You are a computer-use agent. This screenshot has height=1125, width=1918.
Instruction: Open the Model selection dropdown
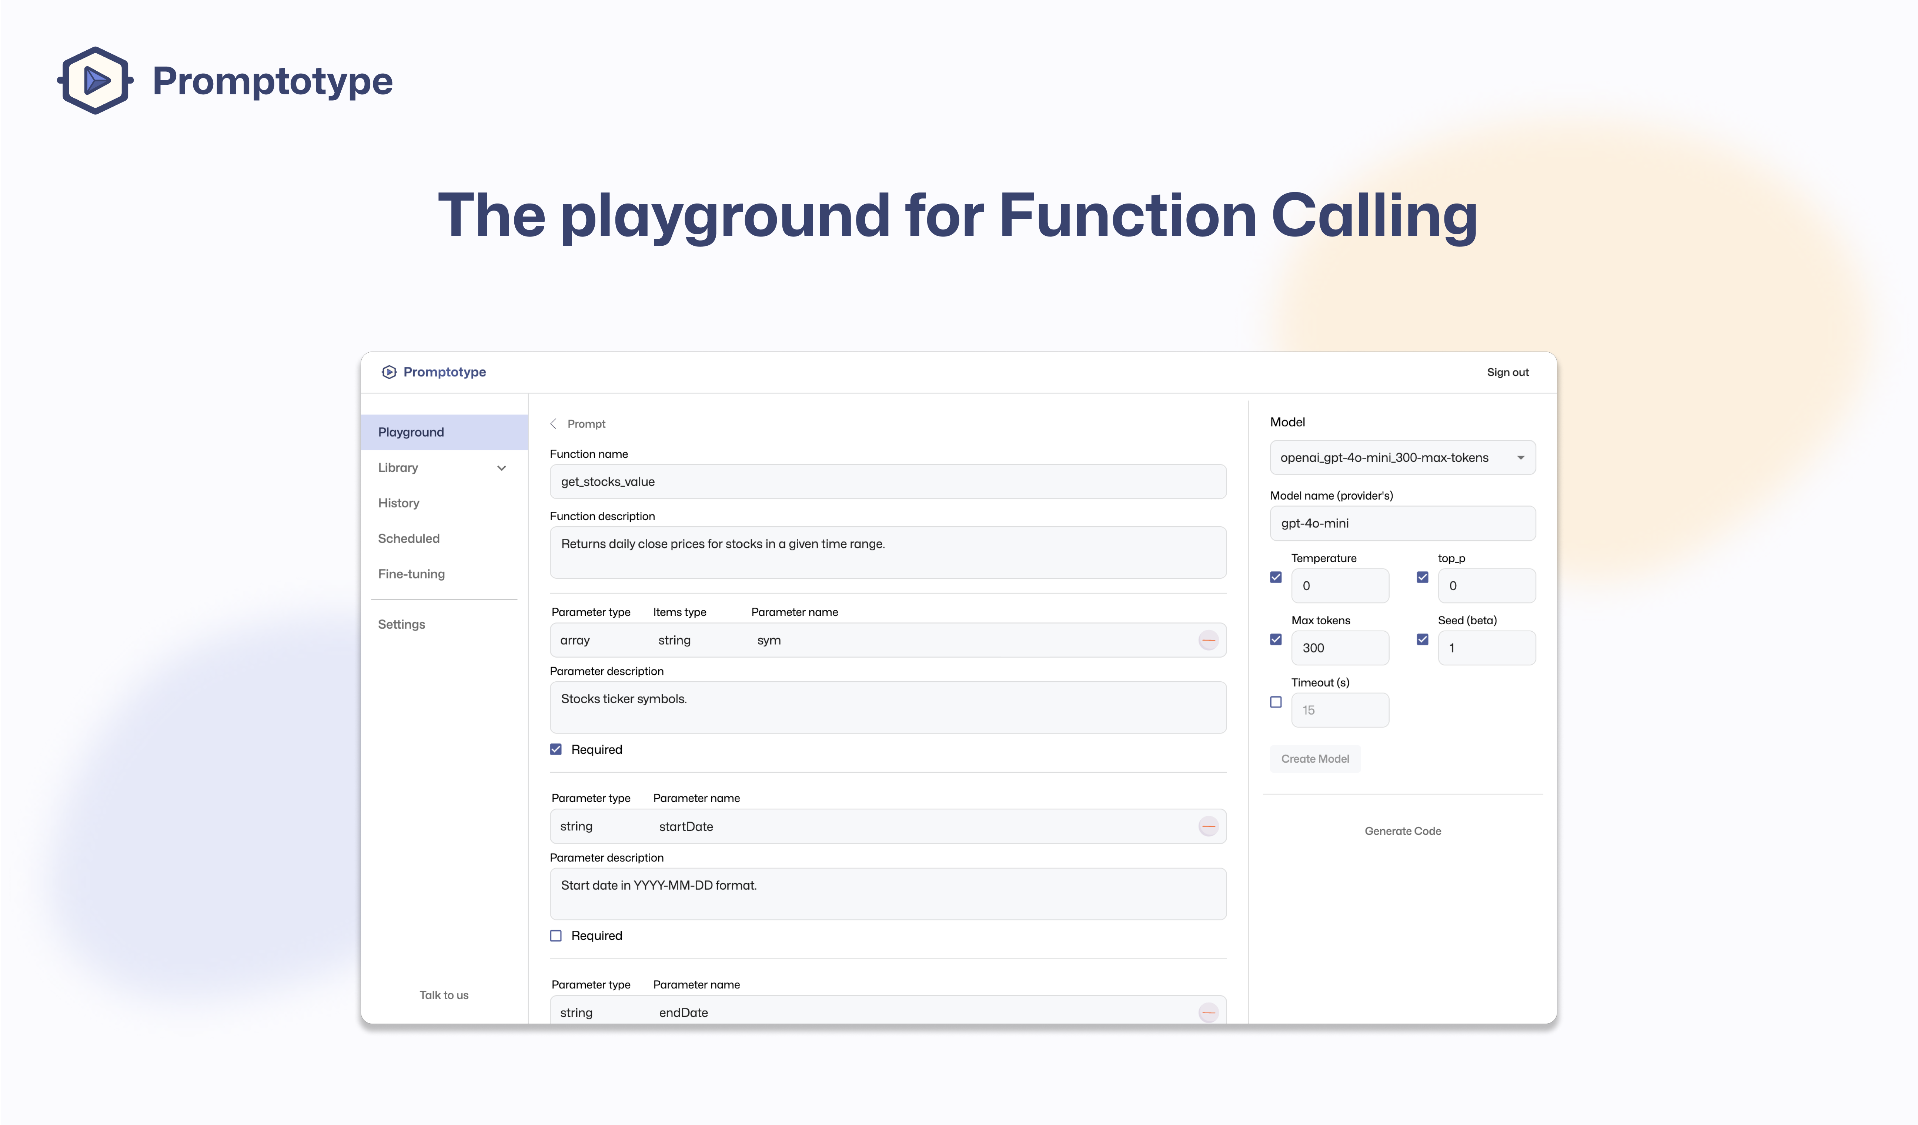[1402, 458]
